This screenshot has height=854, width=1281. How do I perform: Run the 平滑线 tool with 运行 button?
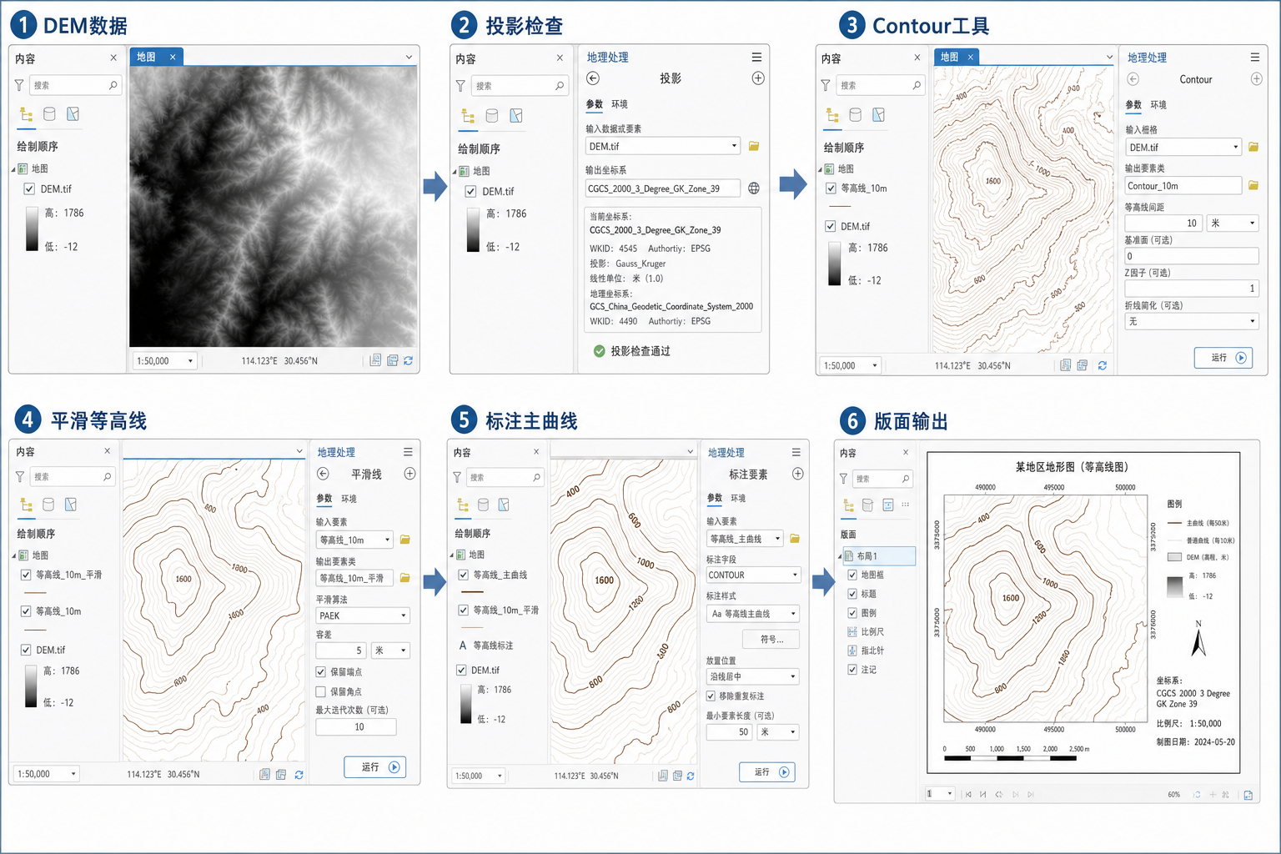coord(375,767)
